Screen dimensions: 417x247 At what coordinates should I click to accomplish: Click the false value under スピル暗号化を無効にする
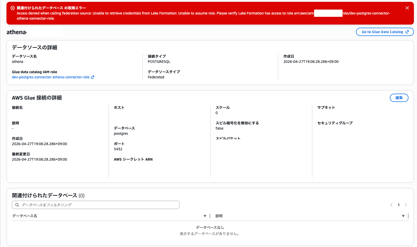coord(219,128)
